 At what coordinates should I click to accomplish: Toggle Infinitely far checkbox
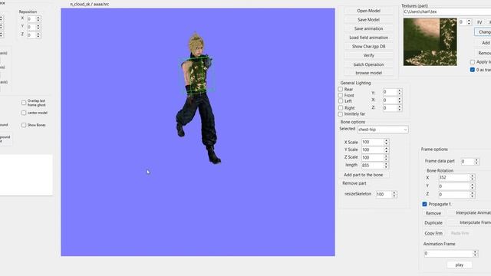click(x=341, y=114)
